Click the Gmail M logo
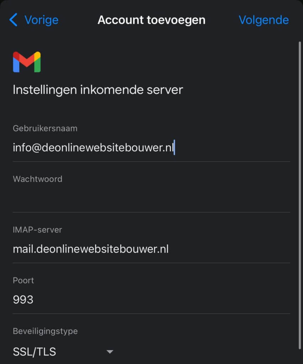Image resolution: width=303 pixels, height=364 pixels. click(x=27, y=62)
